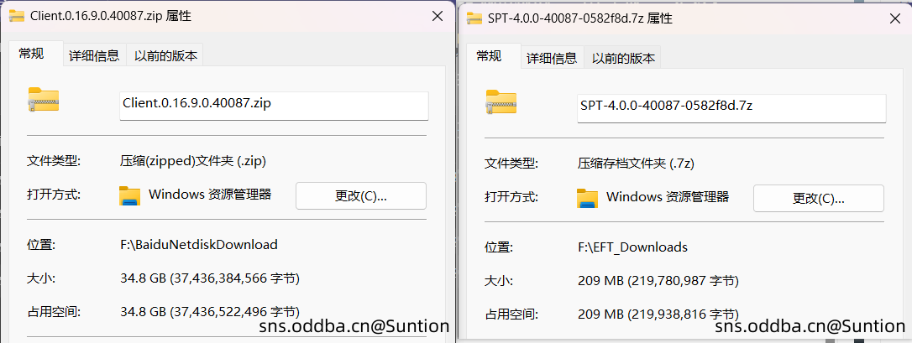Click Windows 资源管理器 icon in zip properties

point(129,195)
